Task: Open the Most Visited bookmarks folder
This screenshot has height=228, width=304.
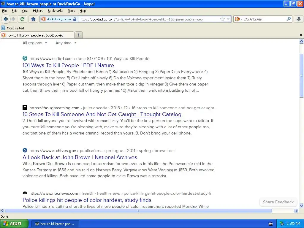Action: click(x=12, y=28)
